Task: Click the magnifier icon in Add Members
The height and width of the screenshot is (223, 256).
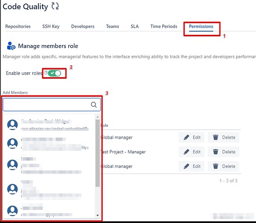Action: (94, 105)
